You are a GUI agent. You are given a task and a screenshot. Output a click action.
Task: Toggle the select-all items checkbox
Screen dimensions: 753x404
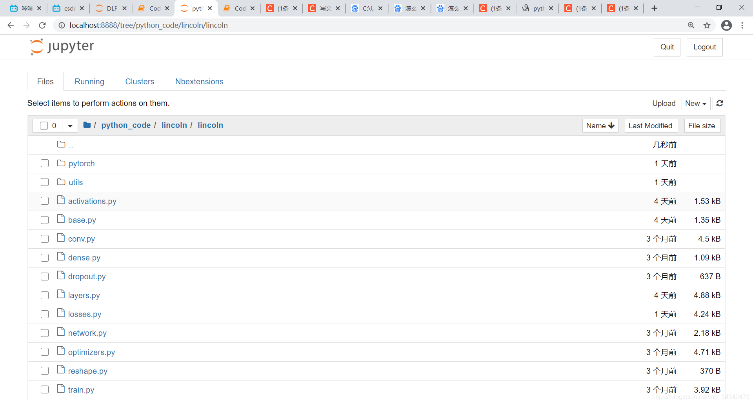pyautogui.click(x=44, y=126)
